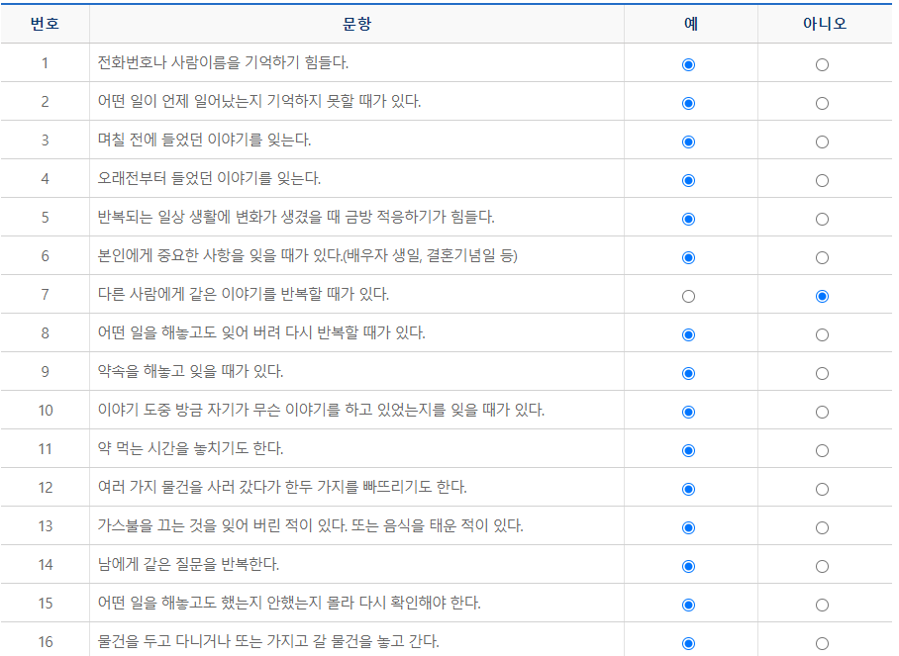
Task: Select 예 radio in row 12
Action: pyautogui.click(x=688, y=489)
